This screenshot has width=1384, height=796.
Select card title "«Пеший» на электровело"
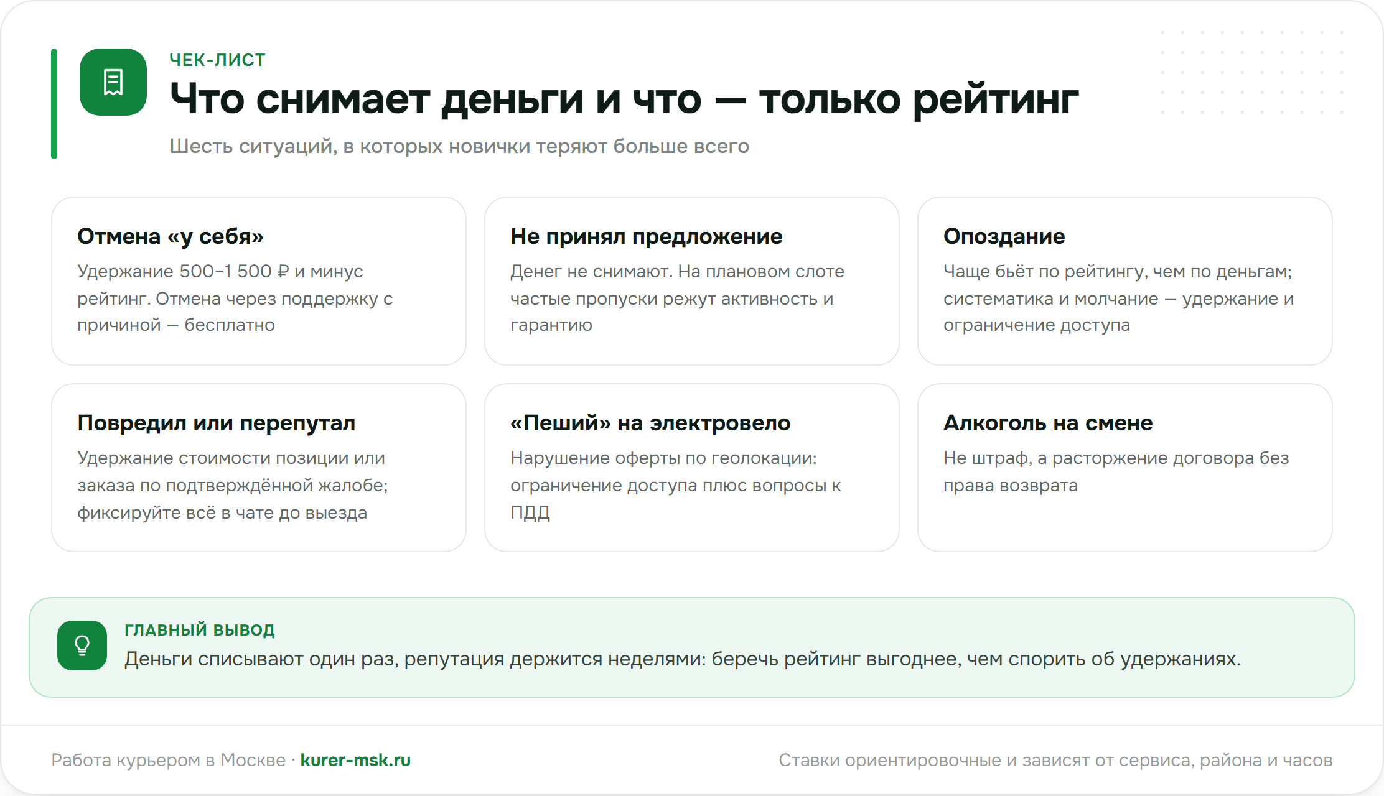pos(650,423)
